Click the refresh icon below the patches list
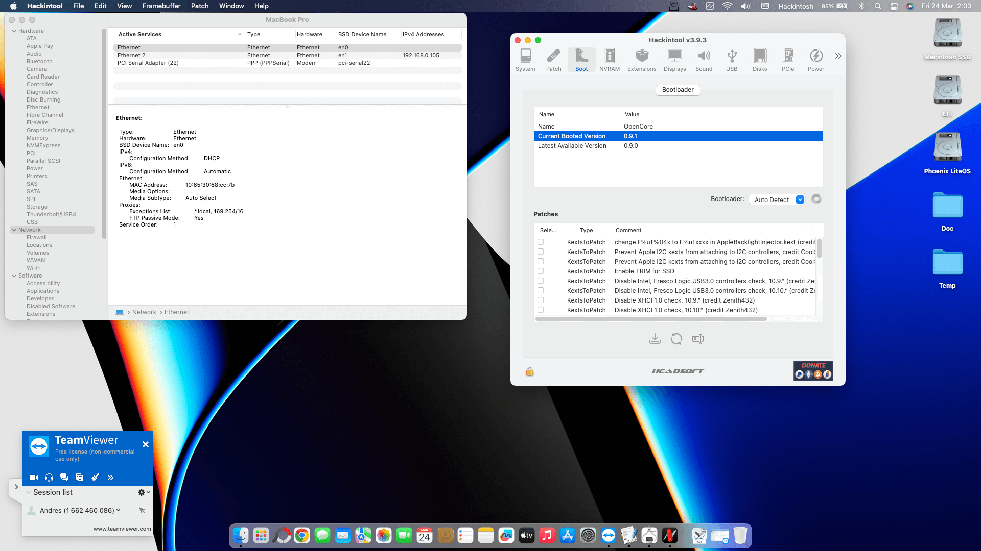This screenshot has height=551, width=981. coord(676,339)
